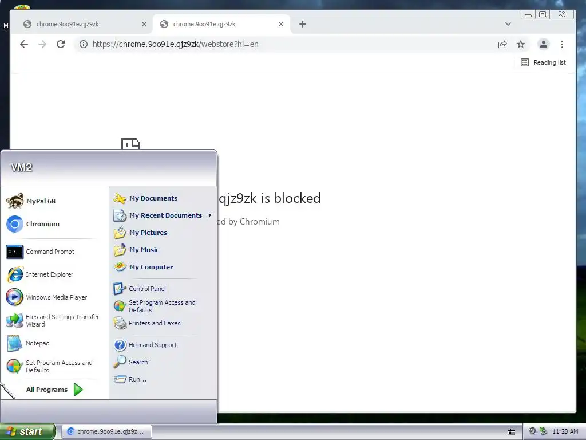Close the first browser tab
This screenshot has width=586, height=440.
[x=144, y=24]
